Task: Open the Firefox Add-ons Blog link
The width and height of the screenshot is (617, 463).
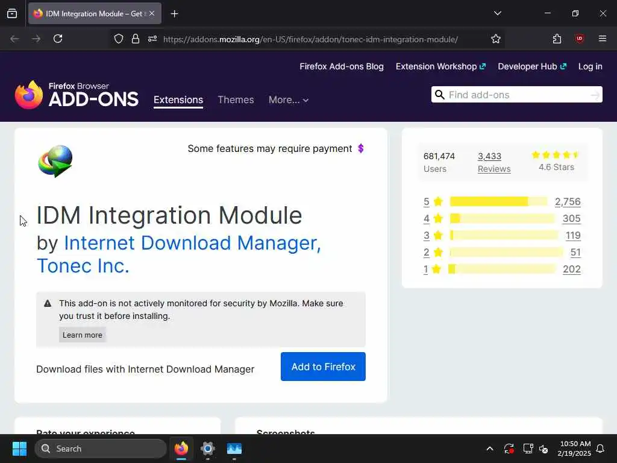Action: pyautogui.click(x=342, y=66)
